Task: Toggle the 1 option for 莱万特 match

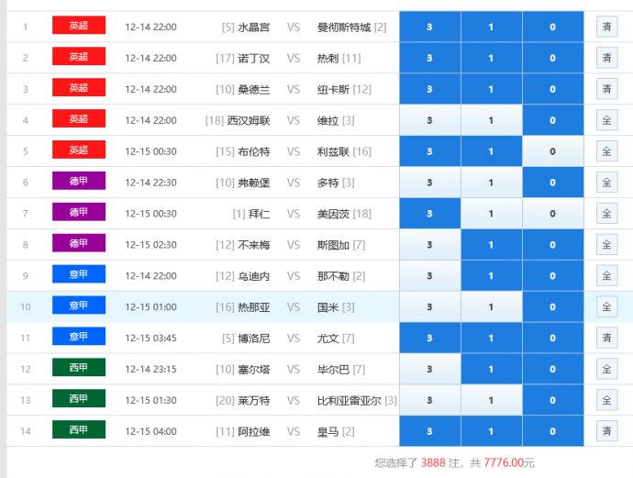Action: 491,400
